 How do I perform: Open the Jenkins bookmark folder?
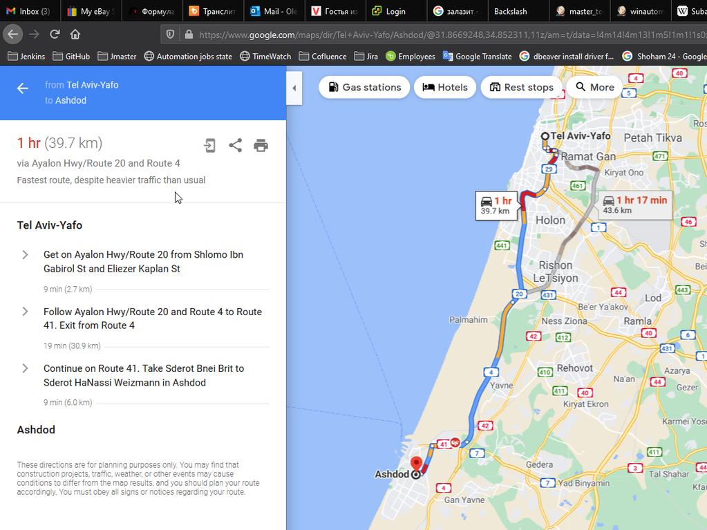click(26, 57)
